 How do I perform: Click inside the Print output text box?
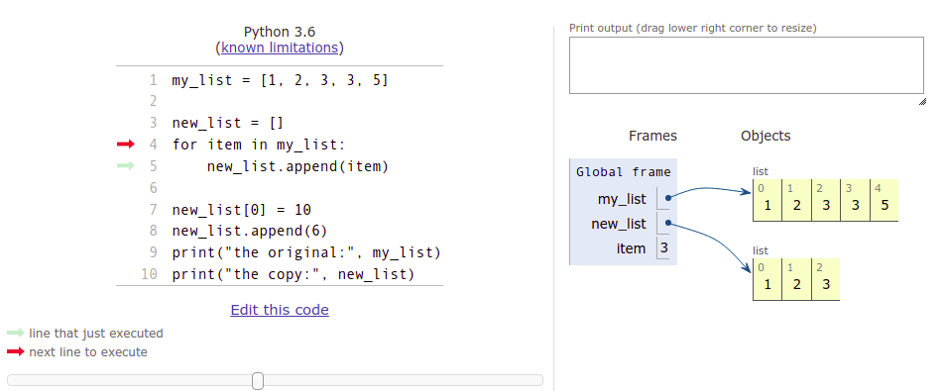point(746,65)
